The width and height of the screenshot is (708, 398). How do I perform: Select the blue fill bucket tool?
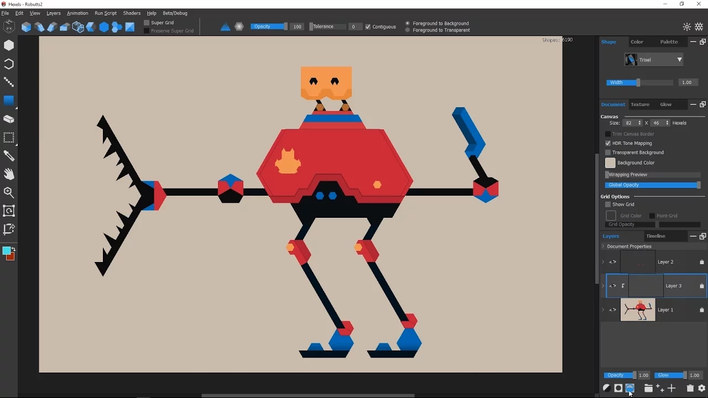click(x=9, y=101)
